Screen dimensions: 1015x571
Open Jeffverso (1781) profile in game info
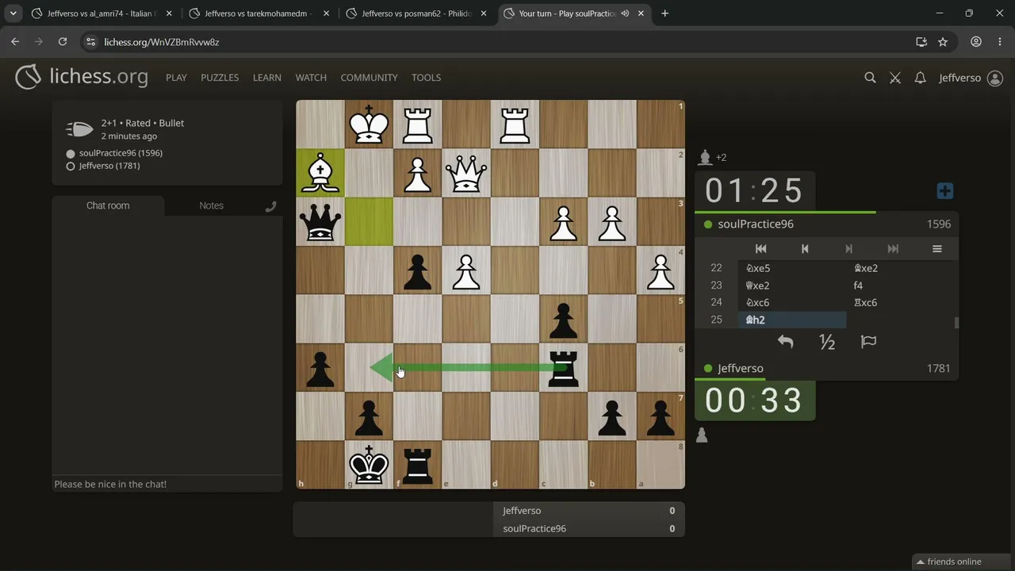tap(109, 166)
